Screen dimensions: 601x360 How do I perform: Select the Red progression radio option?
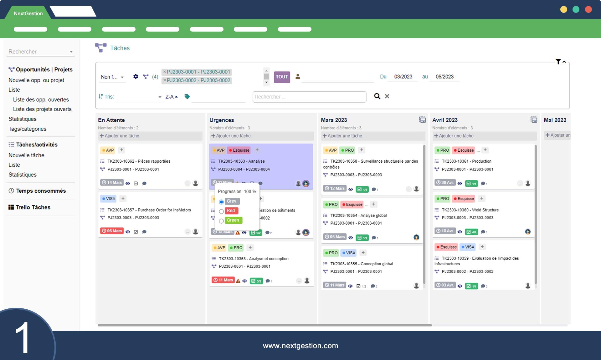pyautogui.click(x=221, y=211)
